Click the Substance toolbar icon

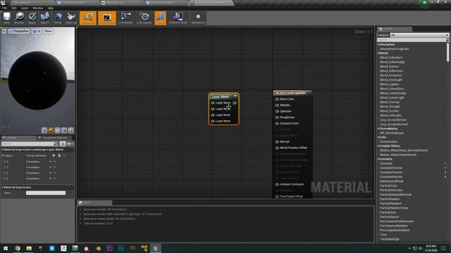[198, 18]
